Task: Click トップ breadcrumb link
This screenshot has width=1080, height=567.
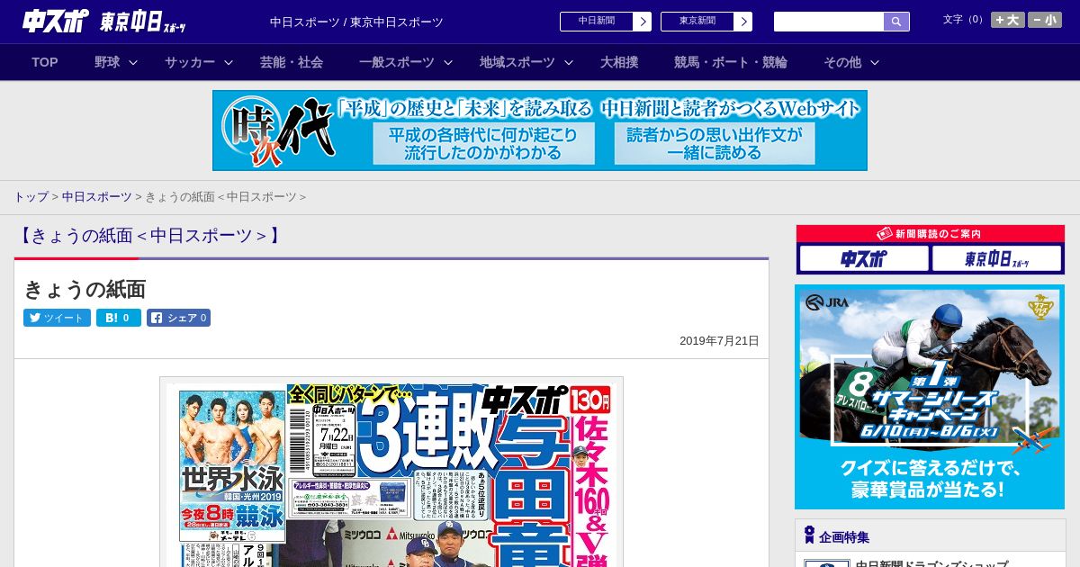Action: coord(31,197)
